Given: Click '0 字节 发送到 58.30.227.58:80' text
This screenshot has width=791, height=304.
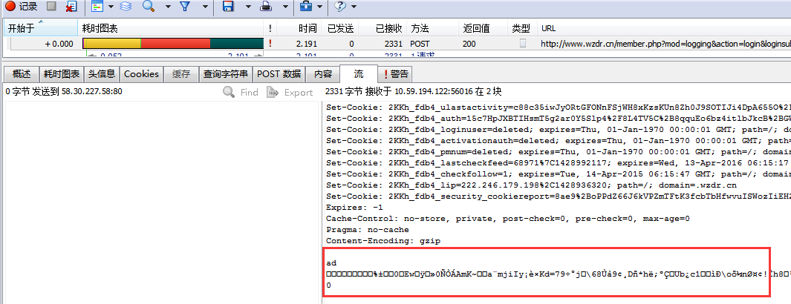Looking at the screenshot, I should [64, 92].
